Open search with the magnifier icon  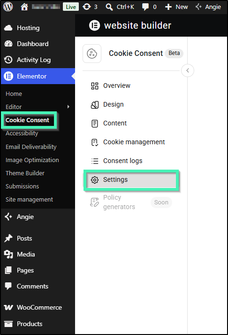pos(109,7)
